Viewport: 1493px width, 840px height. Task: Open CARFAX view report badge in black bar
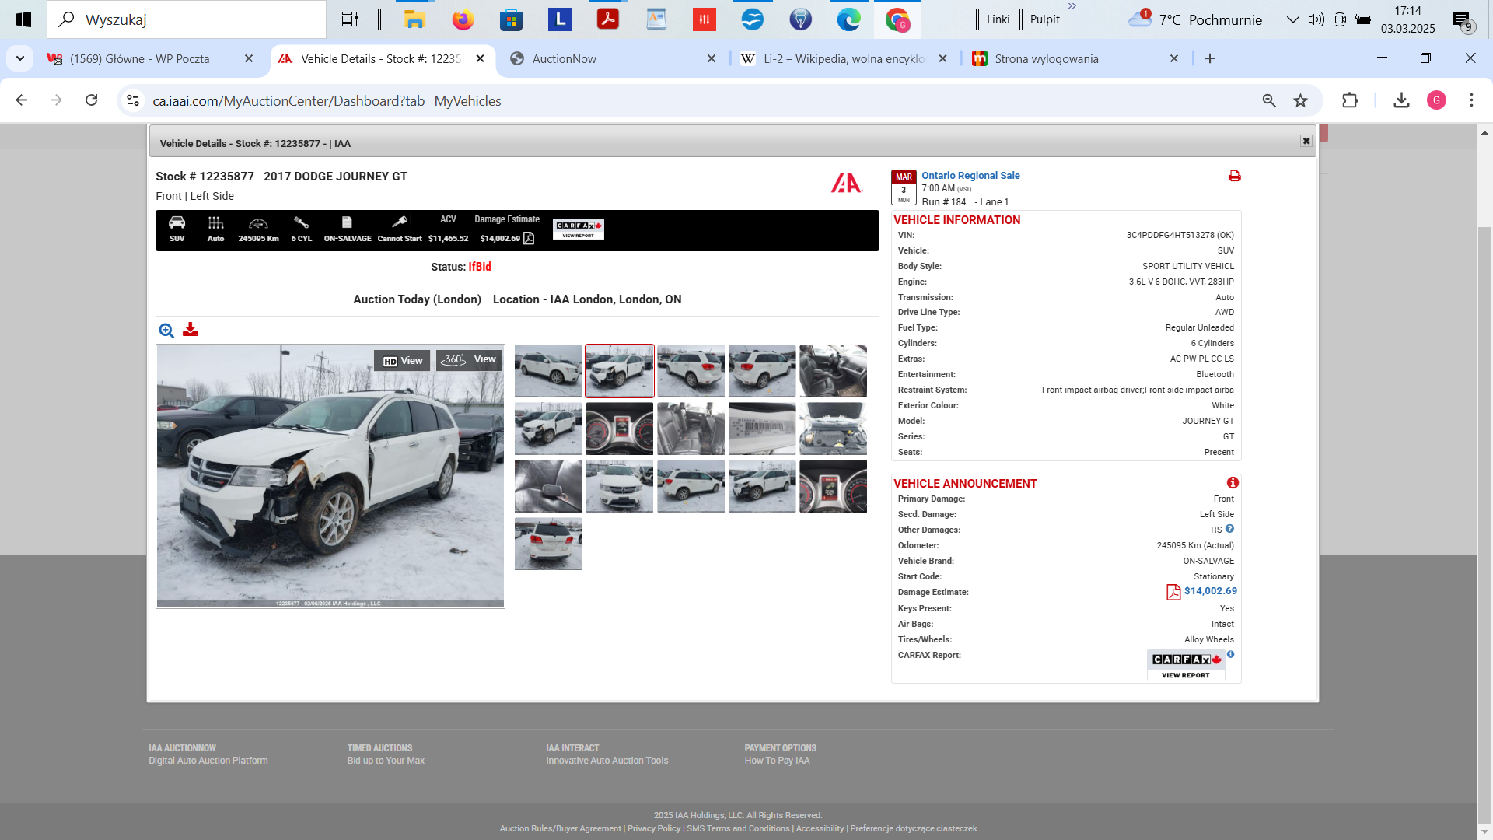coord(579,229)
